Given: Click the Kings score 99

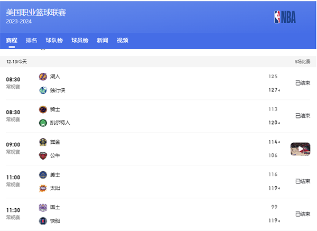Looking at the screenshot, I should coord(274,207).
